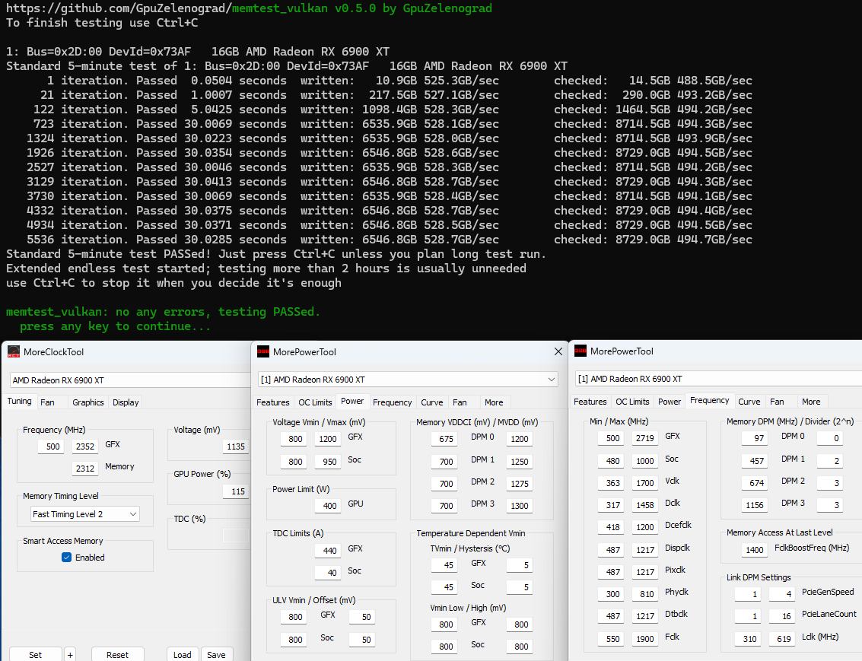Image resolution: width=862 pixels, height=661 pixels.
Task: Disable the Smart Access Memory Enabled checkbox
Action: click(x=66, y=557)
